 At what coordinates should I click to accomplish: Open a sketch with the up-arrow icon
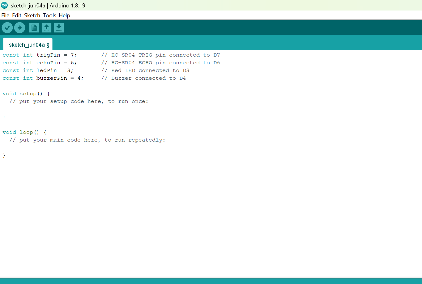click(47, 28)
